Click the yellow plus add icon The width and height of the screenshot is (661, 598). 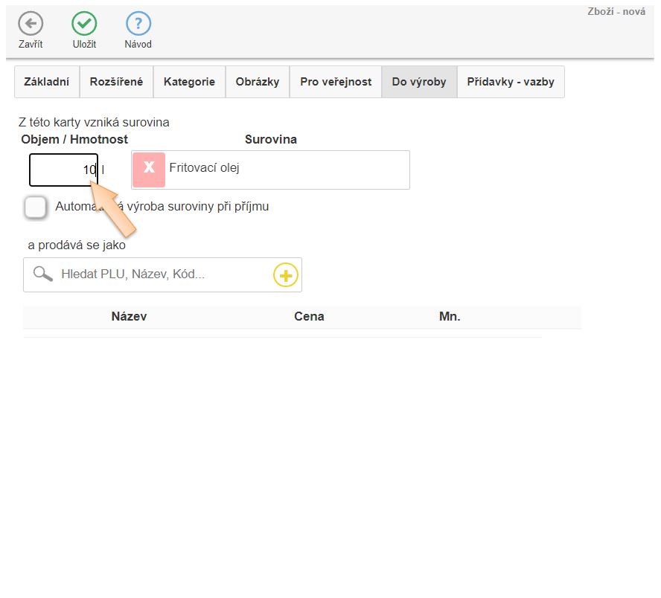tap(285, 275)
